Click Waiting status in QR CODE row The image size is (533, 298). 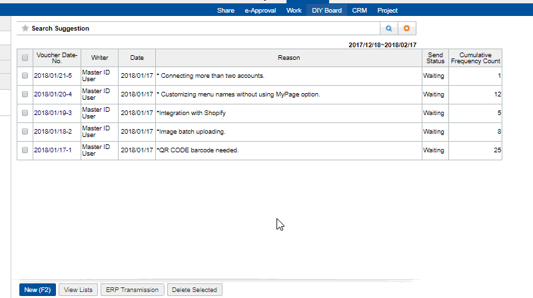(x=434, y=150)
